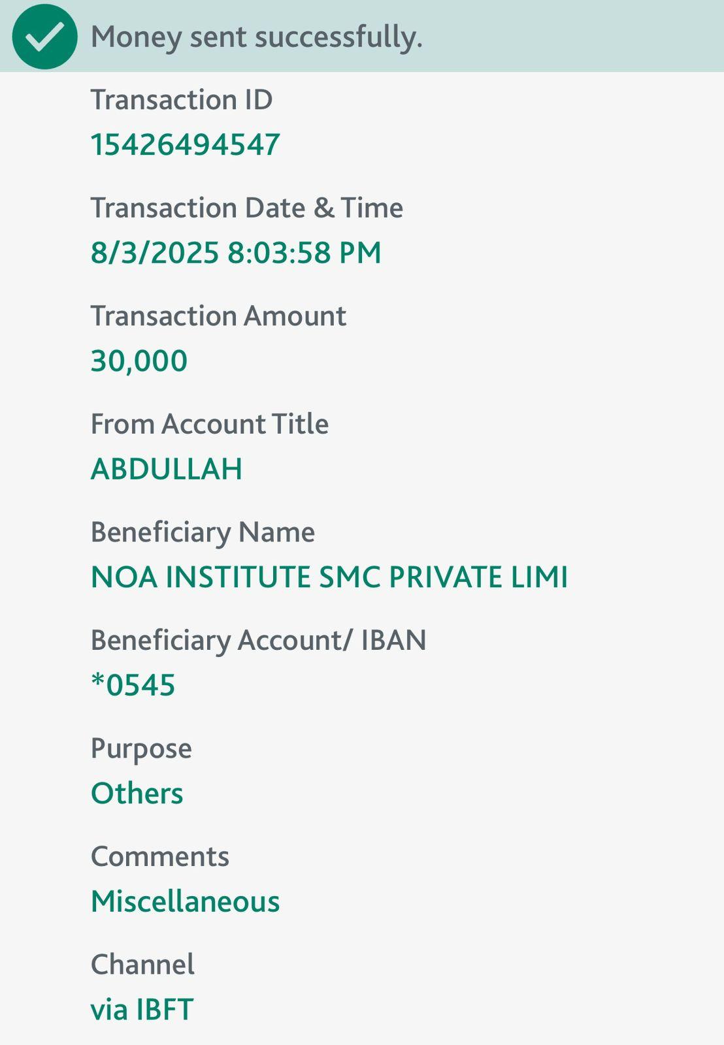Select the purpose value Others
The image size is (724, 1045).
tap(137, 794)
